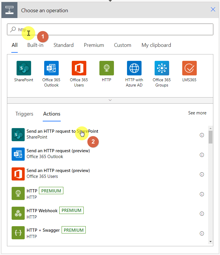Open info for HTTP + Swagger action

click(202, 233)
